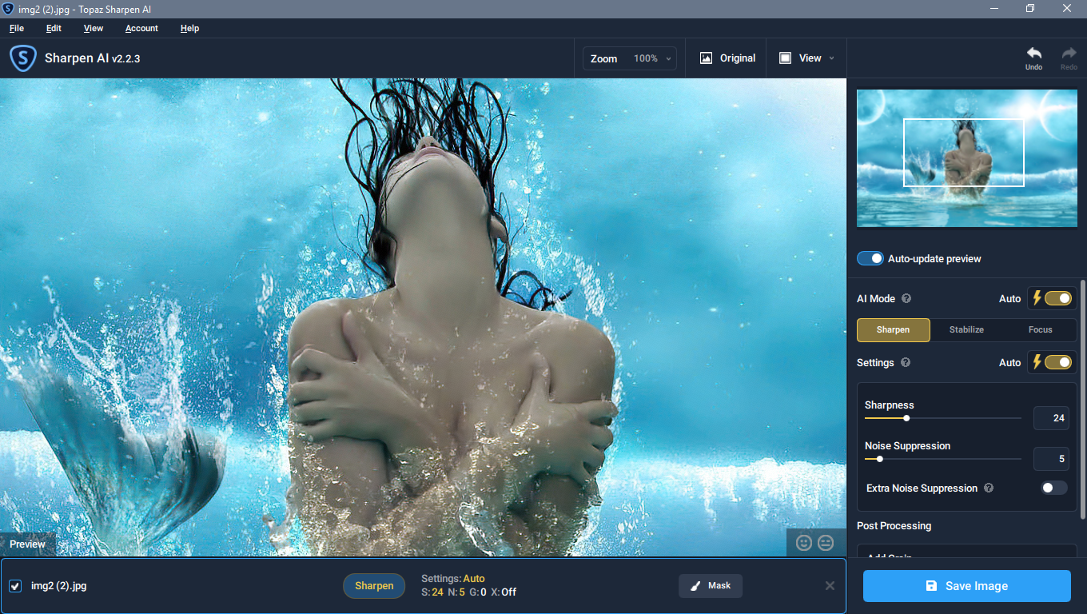Toggle Auto-update preview switch

(x=870, y=258)
